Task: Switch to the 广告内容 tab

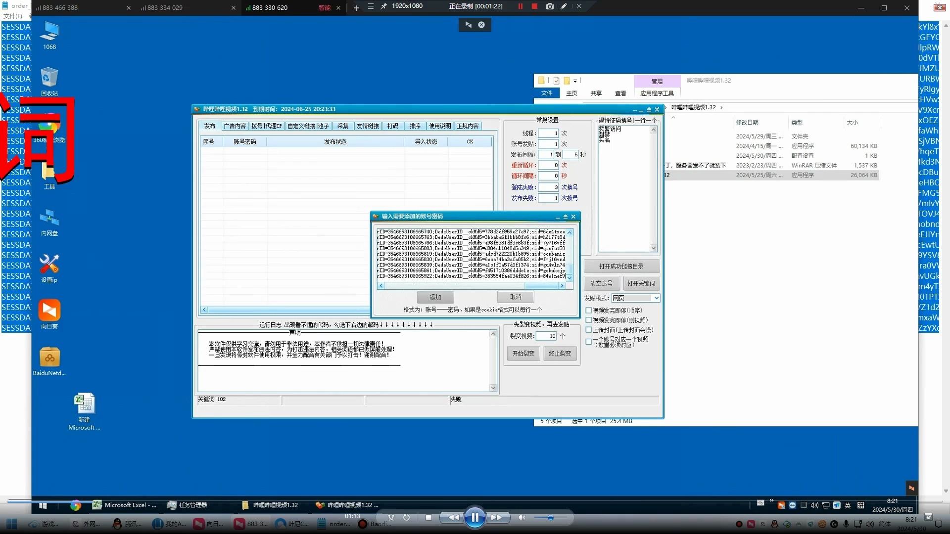Action: point(235,126)
